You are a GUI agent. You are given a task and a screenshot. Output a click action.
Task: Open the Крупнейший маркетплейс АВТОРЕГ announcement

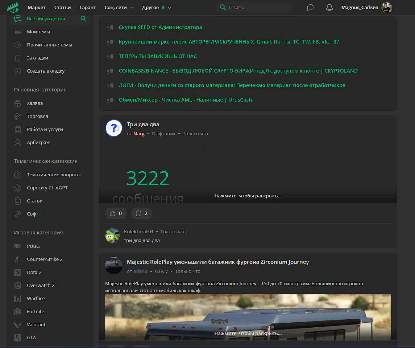(x=229, y=42)
